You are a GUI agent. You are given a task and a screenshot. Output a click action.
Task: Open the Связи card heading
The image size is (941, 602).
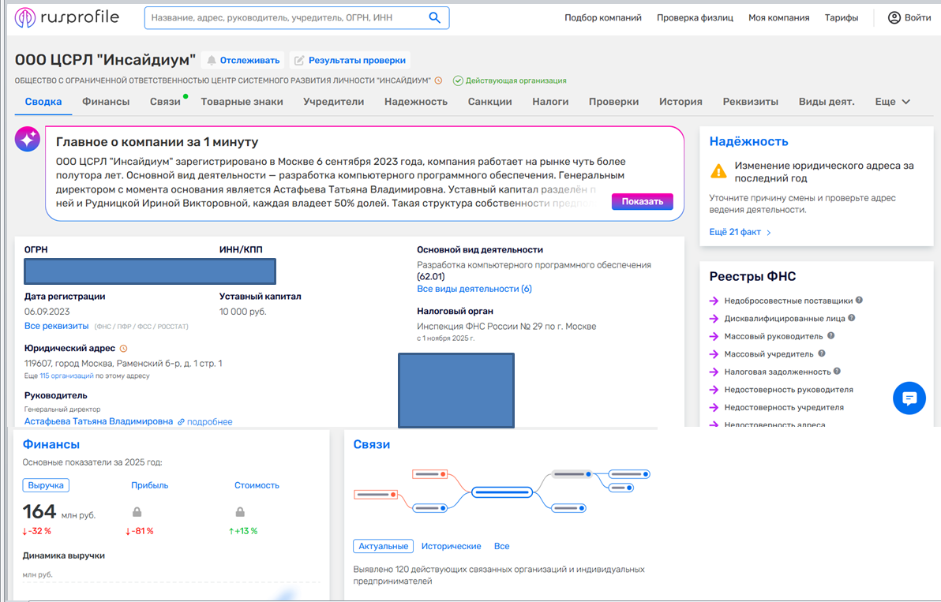tap(372, 444)
